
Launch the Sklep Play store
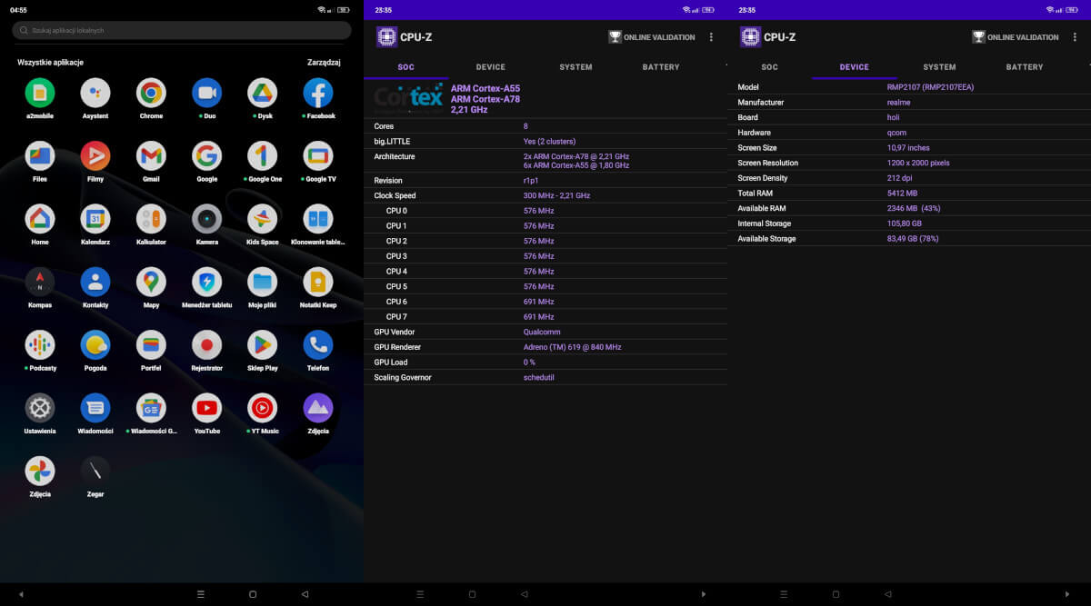(262, 343)
